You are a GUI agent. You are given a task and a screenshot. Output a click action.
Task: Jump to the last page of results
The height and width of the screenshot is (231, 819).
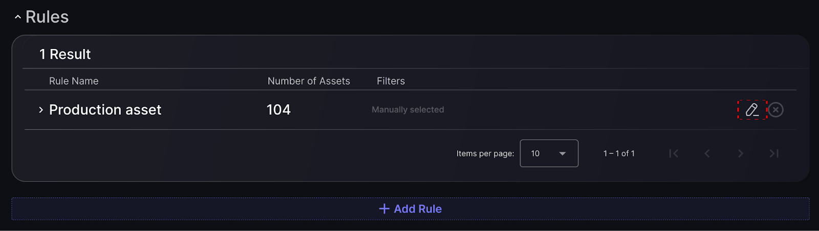pyautogui.click(x=774, y=153)
